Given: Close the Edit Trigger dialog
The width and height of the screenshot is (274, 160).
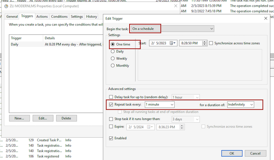Looking at the screenshot, I should (266, 18).
